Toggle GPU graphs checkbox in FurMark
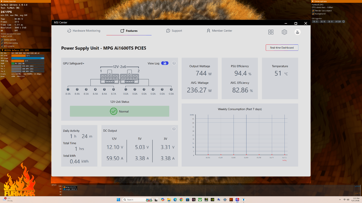The width and height of the screenshot is (362, 203). (2, 46)
